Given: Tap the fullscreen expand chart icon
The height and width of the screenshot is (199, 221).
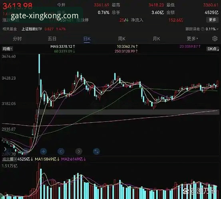Looking at the screenshot, I should tap(96, 151).
